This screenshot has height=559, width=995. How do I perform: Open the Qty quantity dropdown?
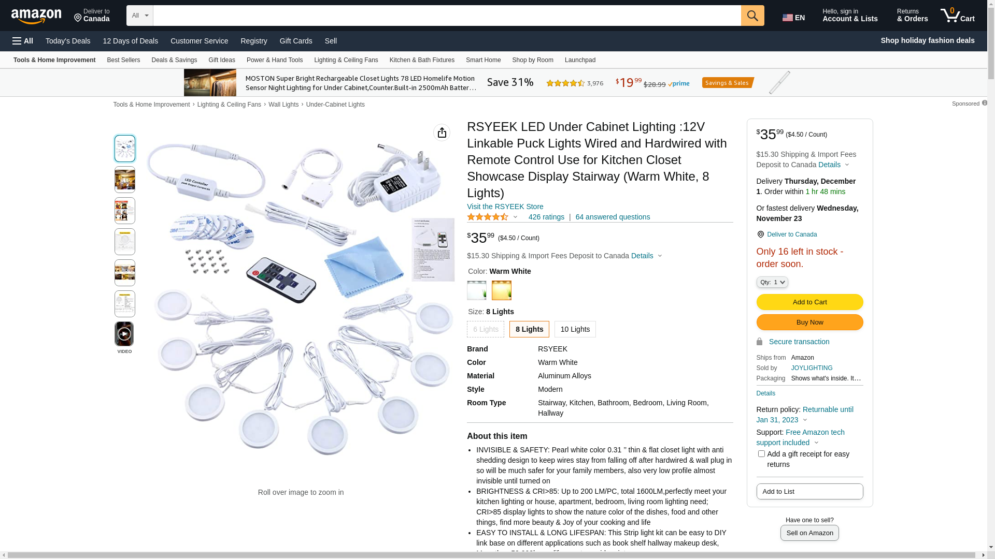point(772,282)
